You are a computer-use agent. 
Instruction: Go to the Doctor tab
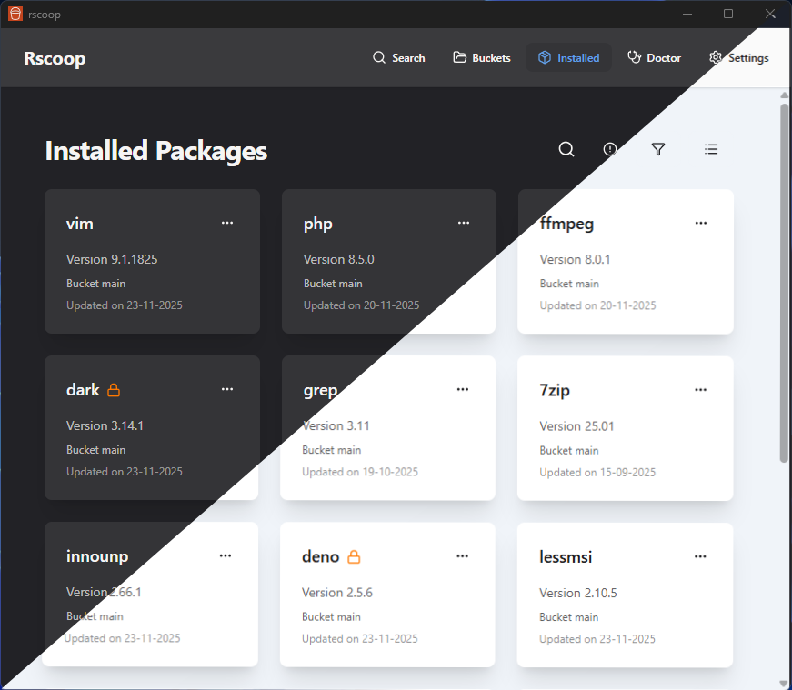tap(654, 57)
